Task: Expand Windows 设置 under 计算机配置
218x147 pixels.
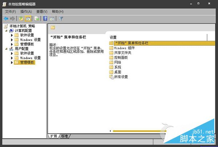Action: pyautogui.click(x=12, y=40)
